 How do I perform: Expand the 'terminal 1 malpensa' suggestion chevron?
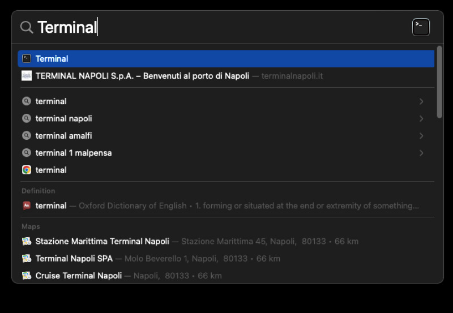click(x=421, y=153)
